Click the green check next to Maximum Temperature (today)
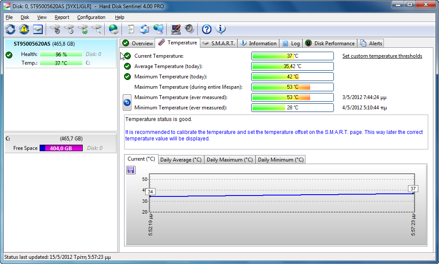439x264 pixels. pyautogui.click(x=128, y=77)
